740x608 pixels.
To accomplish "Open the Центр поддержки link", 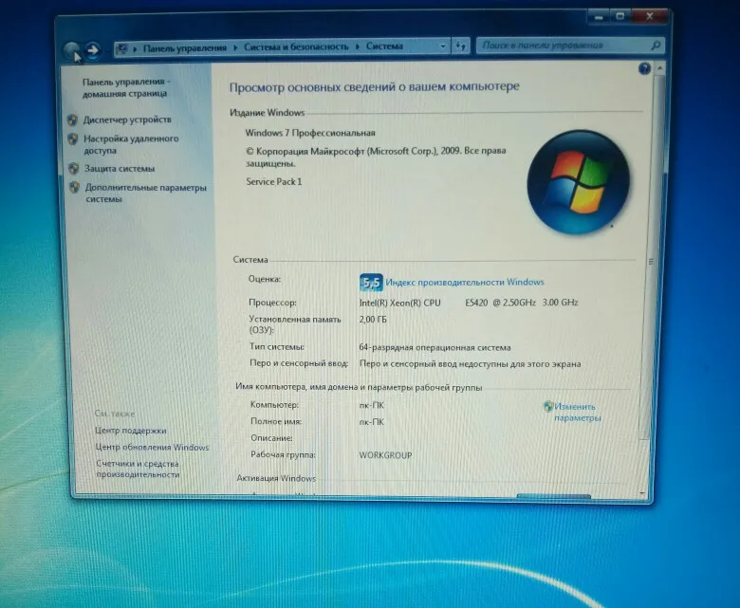I will coord(130,431).
